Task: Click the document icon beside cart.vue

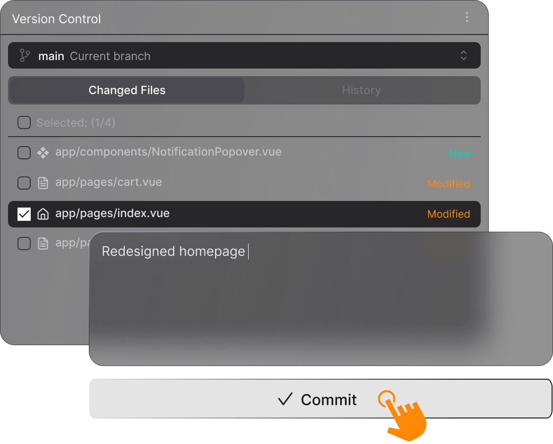Action: (x=43, y=183)
